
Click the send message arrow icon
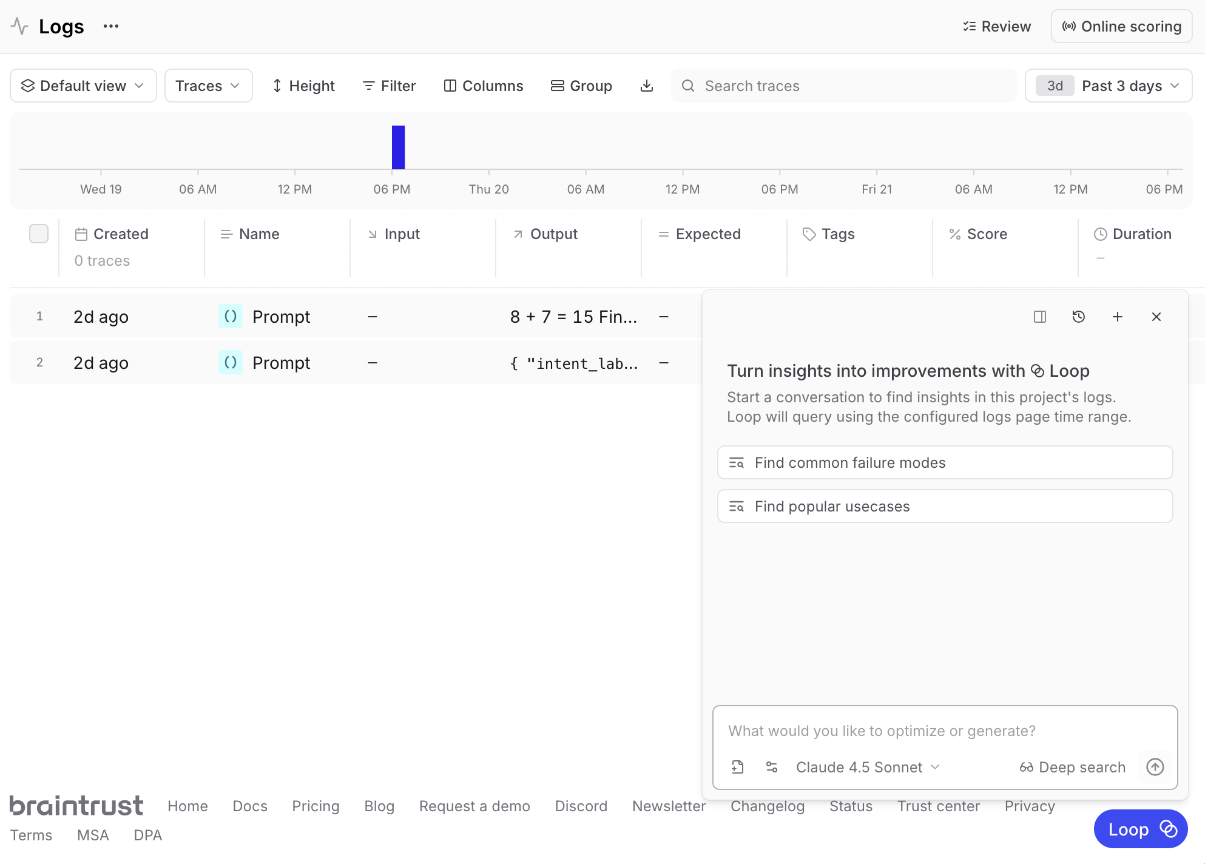tap(1155, 767)
